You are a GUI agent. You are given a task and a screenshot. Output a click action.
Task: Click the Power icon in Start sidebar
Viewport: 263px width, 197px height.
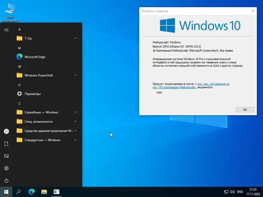tap(7, 181)
